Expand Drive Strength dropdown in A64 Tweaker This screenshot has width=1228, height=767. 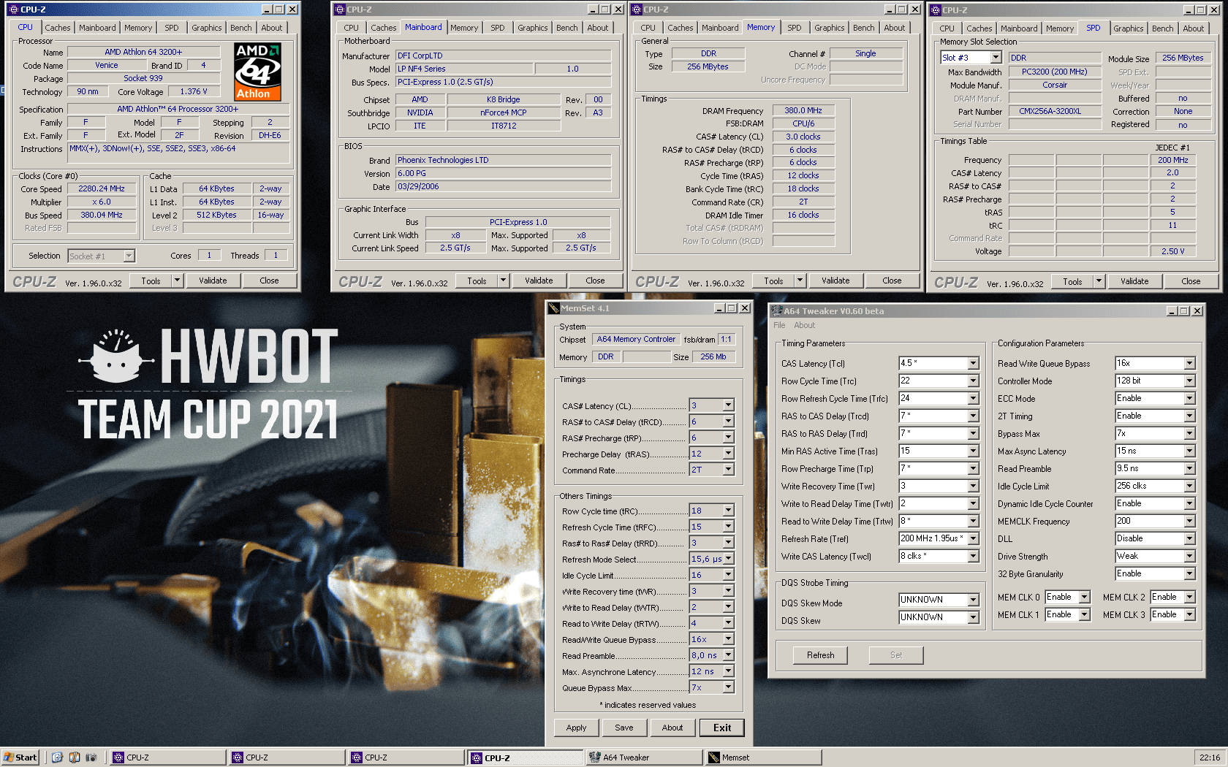coord(1189,556)
